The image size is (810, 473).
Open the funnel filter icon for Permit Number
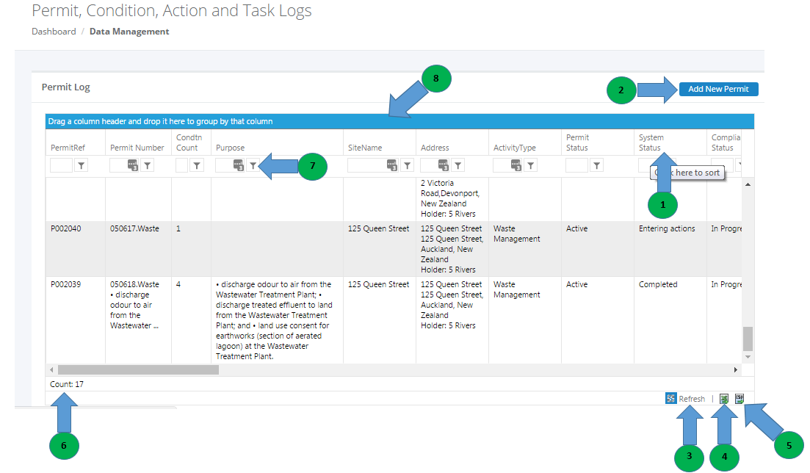tap(147, 165)
